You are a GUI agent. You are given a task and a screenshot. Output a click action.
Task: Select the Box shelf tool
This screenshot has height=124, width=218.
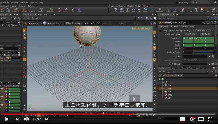116,10
